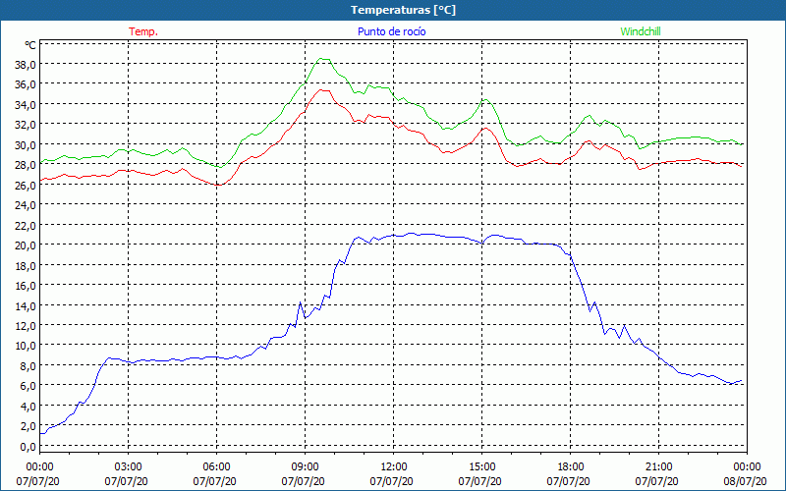Viewport: 786px width, 491px height.
Task: Click the 36,0 y-axis value
Action: pyautogui.click(x=26, y=84)
